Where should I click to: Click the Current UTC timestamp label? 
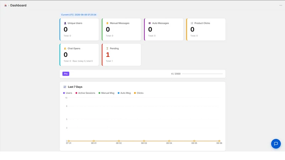point(79,15)
